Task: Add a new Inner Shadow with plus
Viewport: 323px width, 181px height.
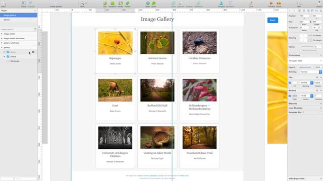Action: [321, 108]
